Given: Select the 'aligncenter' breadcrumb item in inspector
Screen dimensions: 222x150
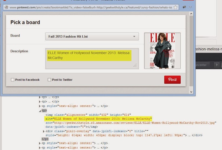Looking at the screenshot, I should (203, 65).
